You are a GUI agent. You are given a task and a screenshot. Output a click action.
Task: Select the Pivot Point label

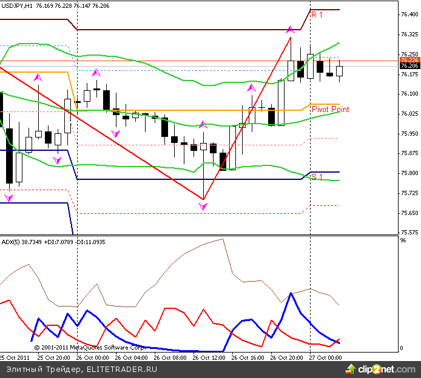(x=330, y=109)
